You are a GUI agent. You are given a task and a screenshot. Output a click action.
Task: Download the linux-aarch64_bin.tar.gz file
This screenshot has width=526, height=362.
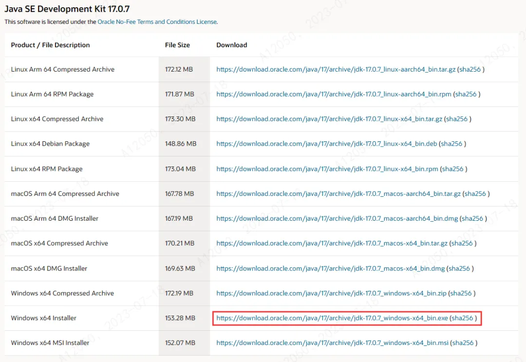pyautogui.click(x=336, y=70)
